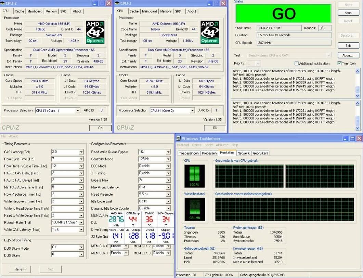Open File menu in memory tweaker
Image resolution: width=363 pixels, height=278 pixels.
coord(3,136)
